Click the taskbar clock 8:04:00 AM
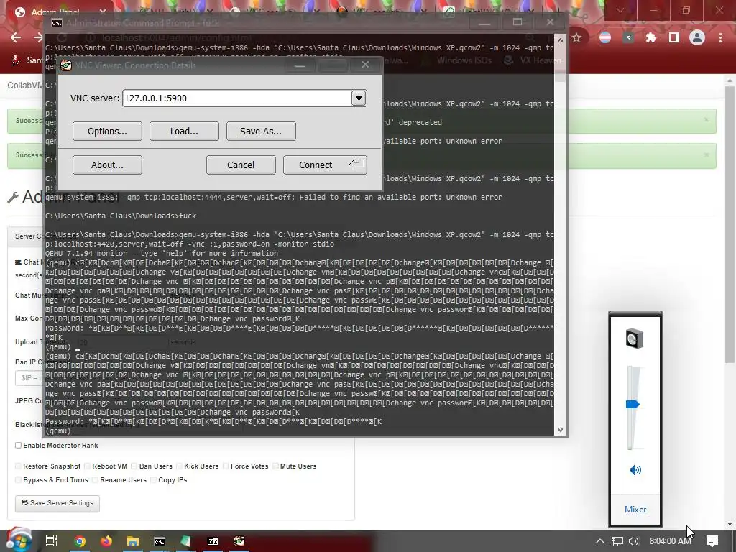Viewport: 736px width, 552px height. tap(671, 541)
